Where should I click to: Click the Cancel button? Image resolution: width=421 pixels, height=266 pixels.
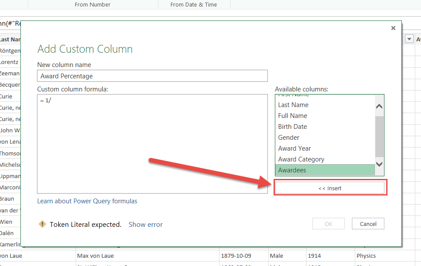point(368,224)
